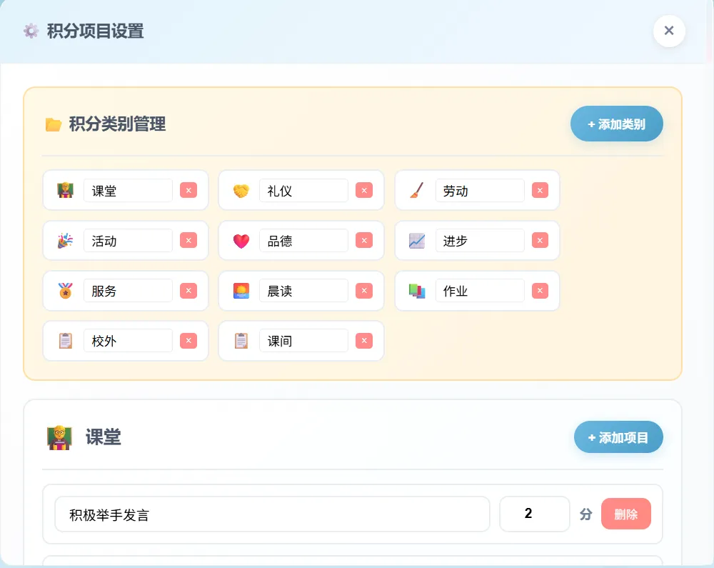Click the large teacher icon in 课堂 section
Screen dimensions: 714x568
coord(60,437)
